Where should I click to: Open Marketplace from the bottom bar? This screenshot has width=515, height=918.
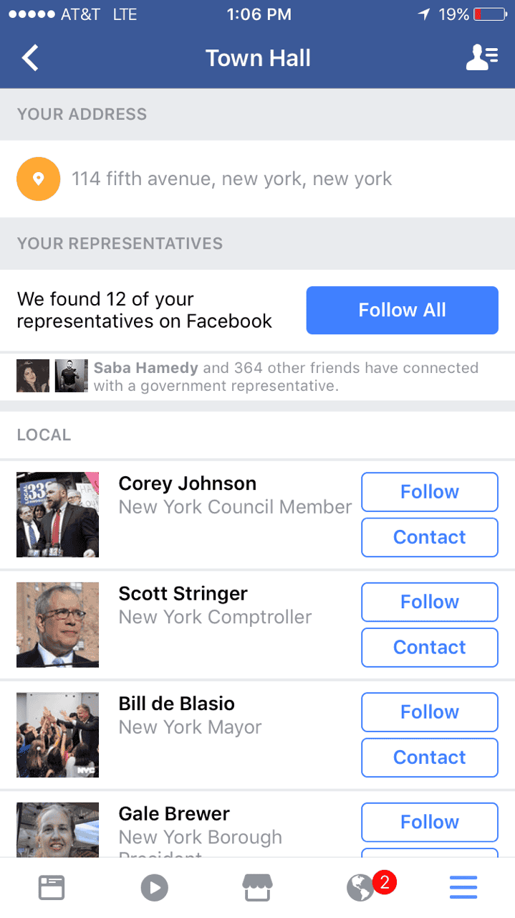(258, 886)
